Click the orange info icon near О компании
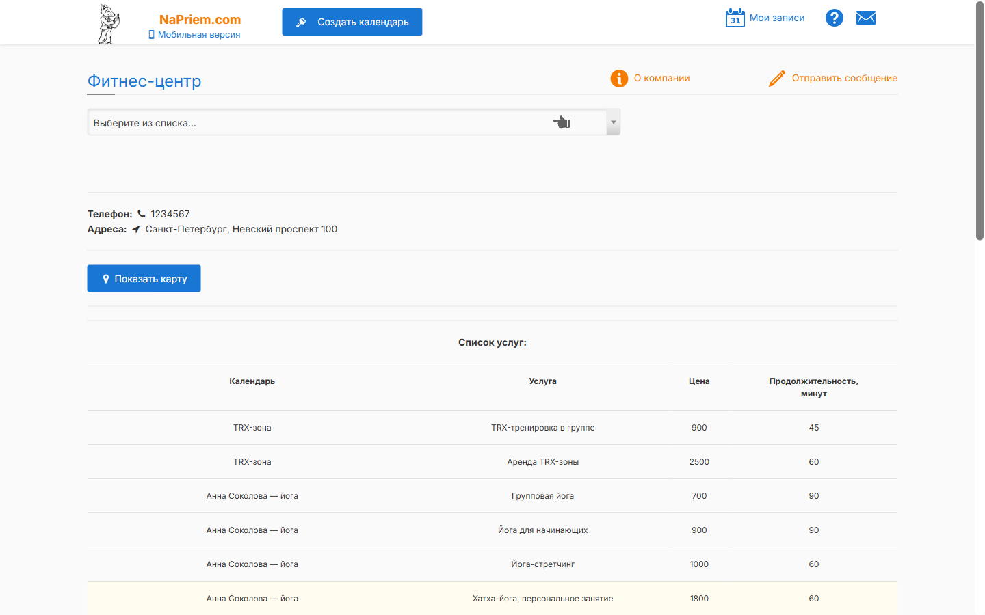Screen dimensions: 985x615 (619, 79)
